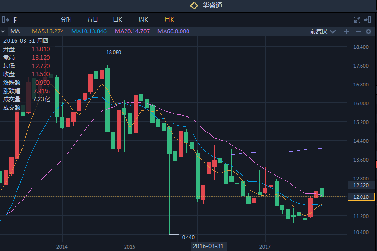377x251 pixels.
Task: Switch to the 分时 intraday tab
Action: [x=66, y=20]
